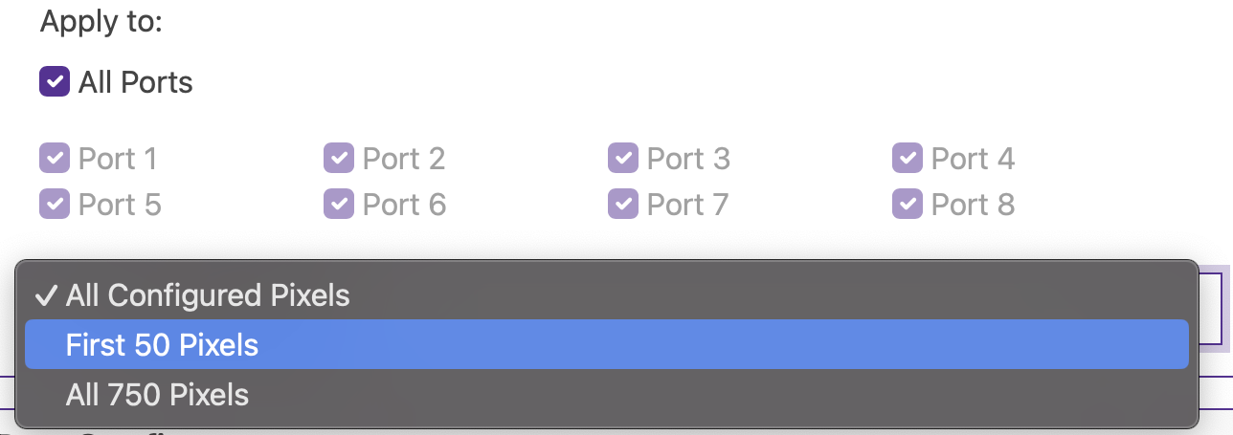Click the Apply to: heading text
This screenshot has height=435, width=1233.
(x=101, y=21)
